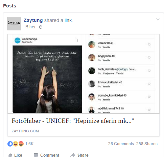
Task: Click the three-dot menu on unicefturkiye post
Action: coord(77,41)
